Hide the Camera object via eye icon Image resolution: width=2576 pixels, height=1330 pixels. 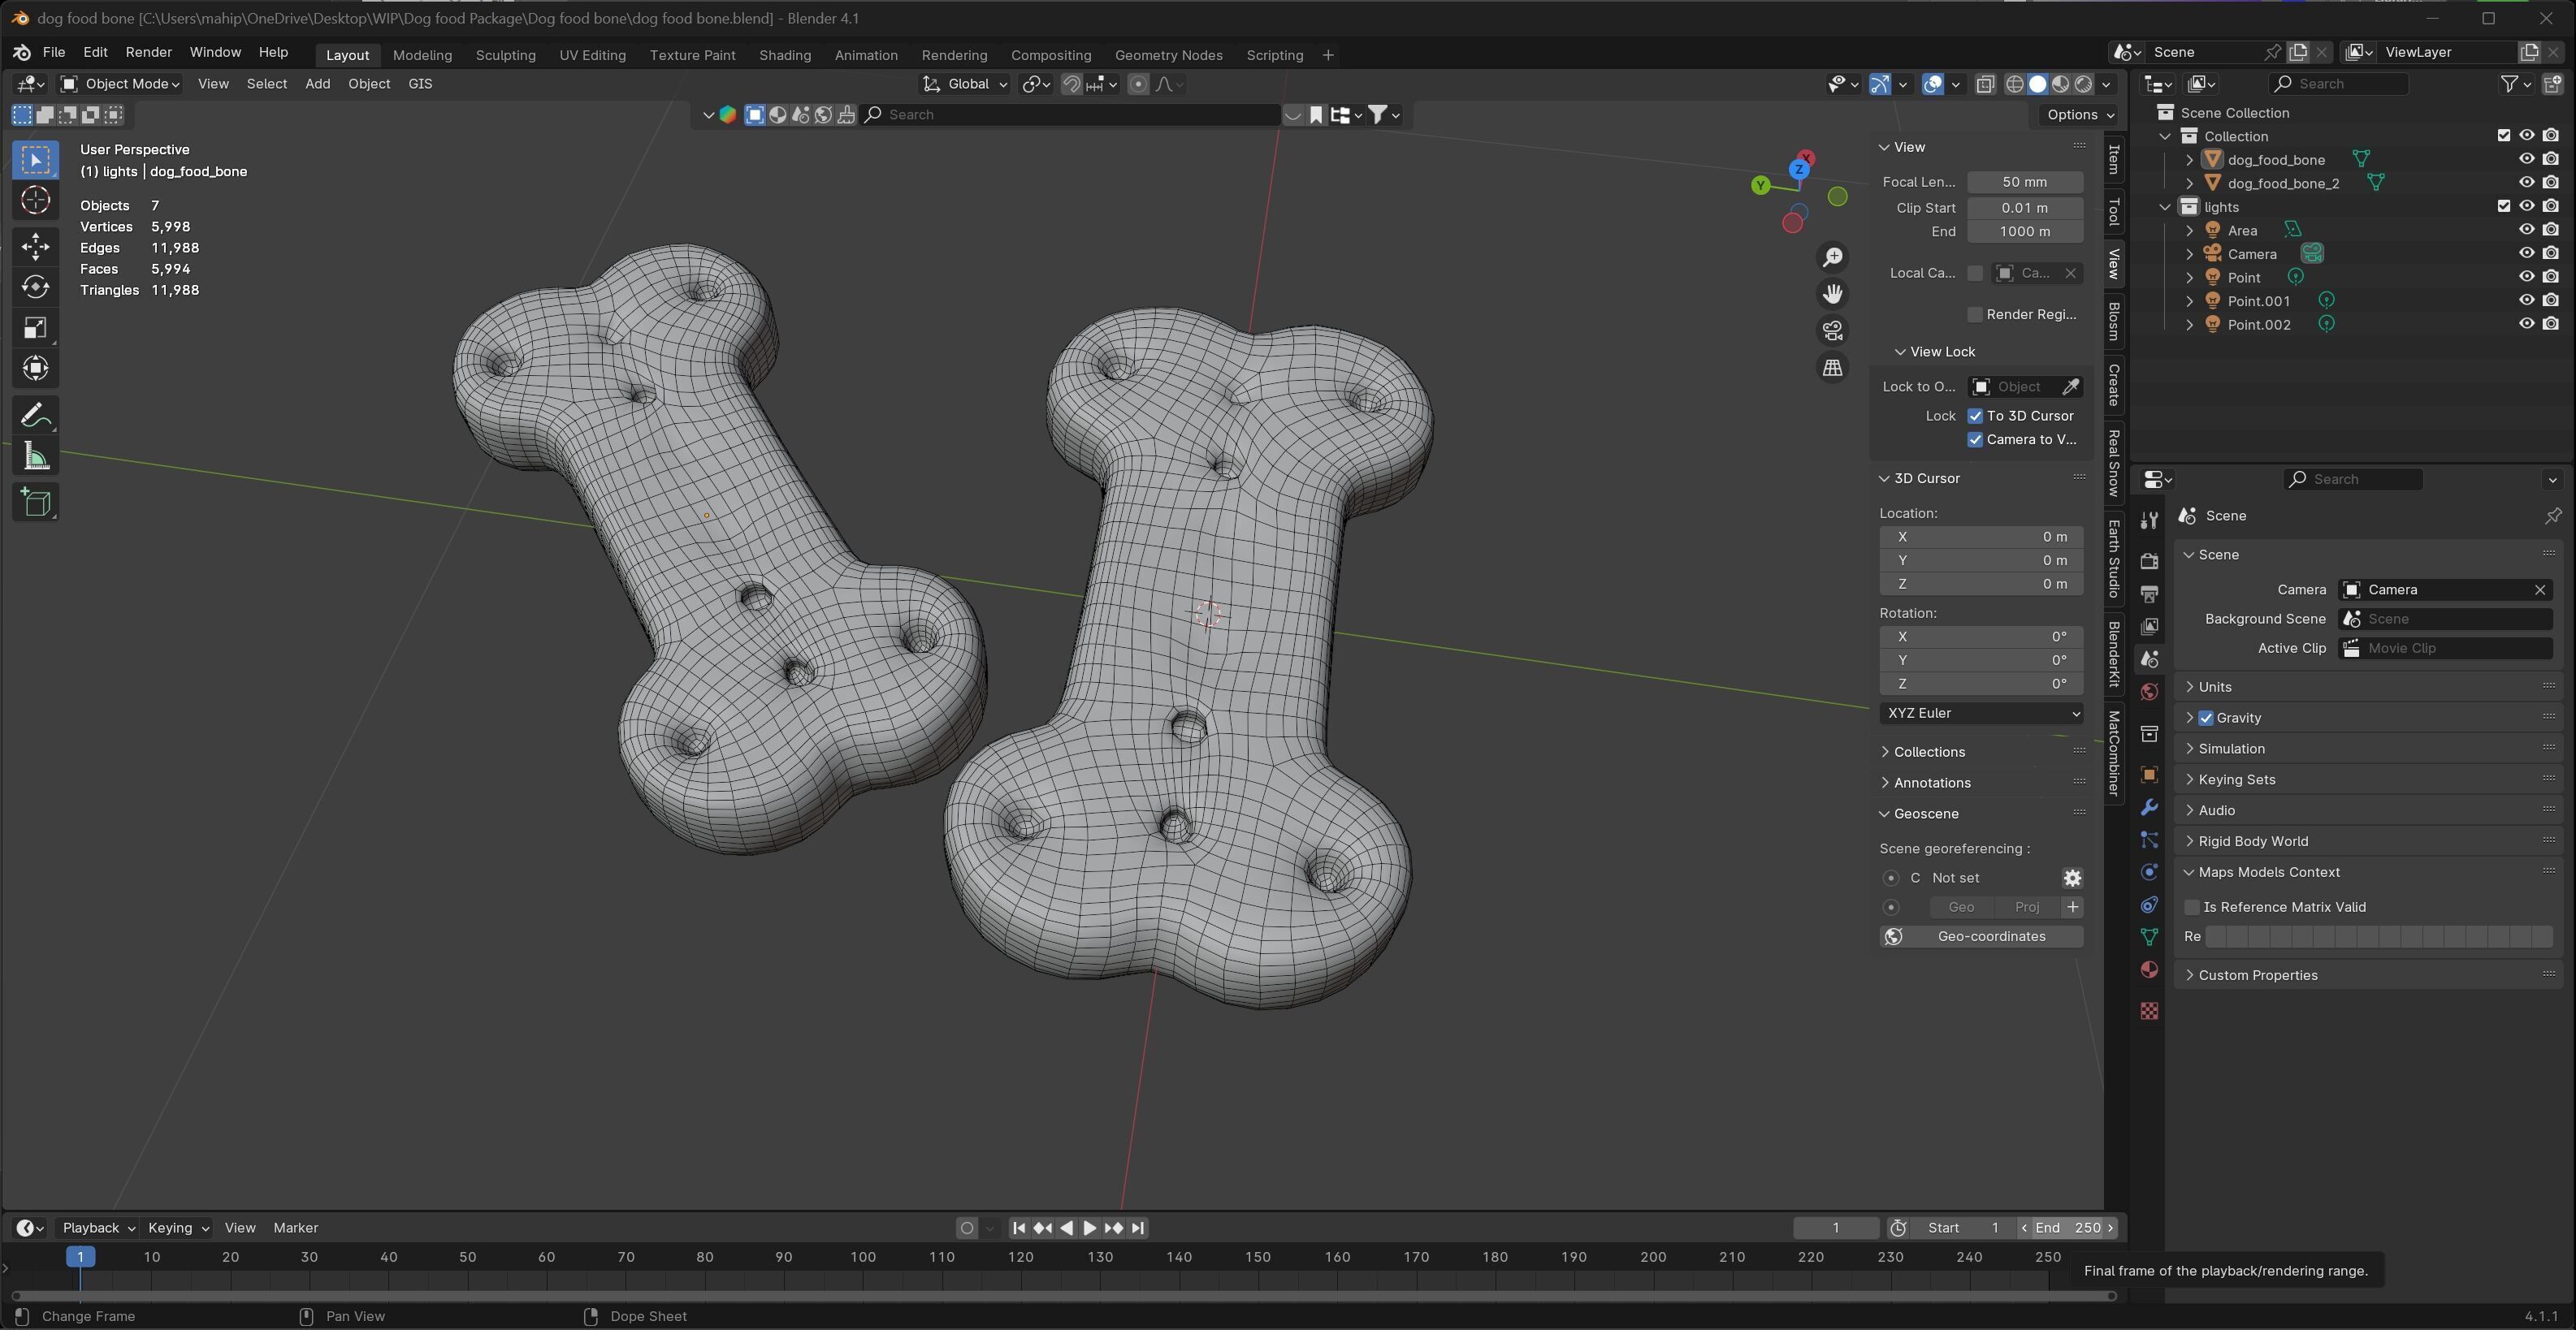[2526, 253]
